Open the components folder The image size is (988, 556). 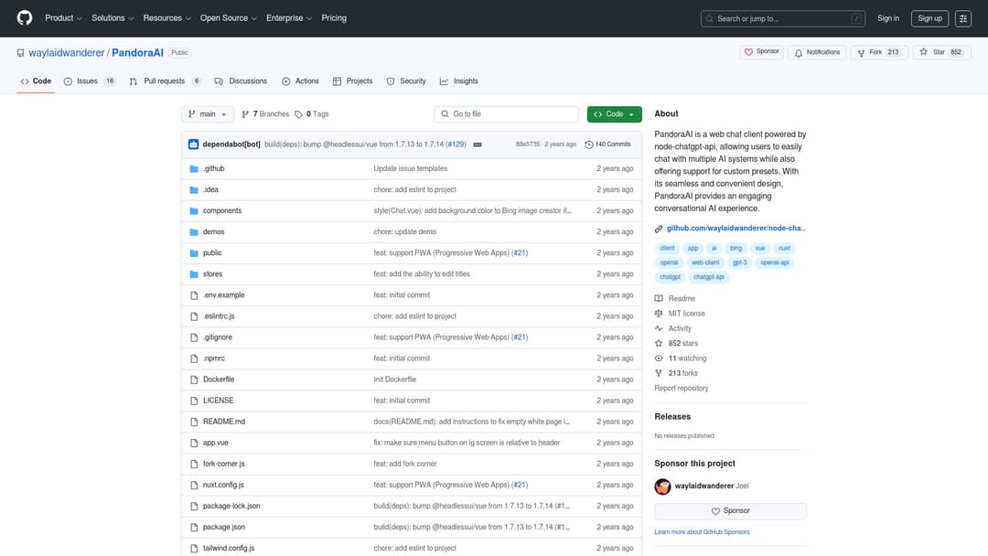tap(221, 211)
